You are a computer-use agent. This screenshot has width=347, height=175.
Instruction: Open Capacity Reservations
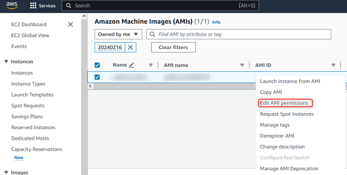(37, 149)
